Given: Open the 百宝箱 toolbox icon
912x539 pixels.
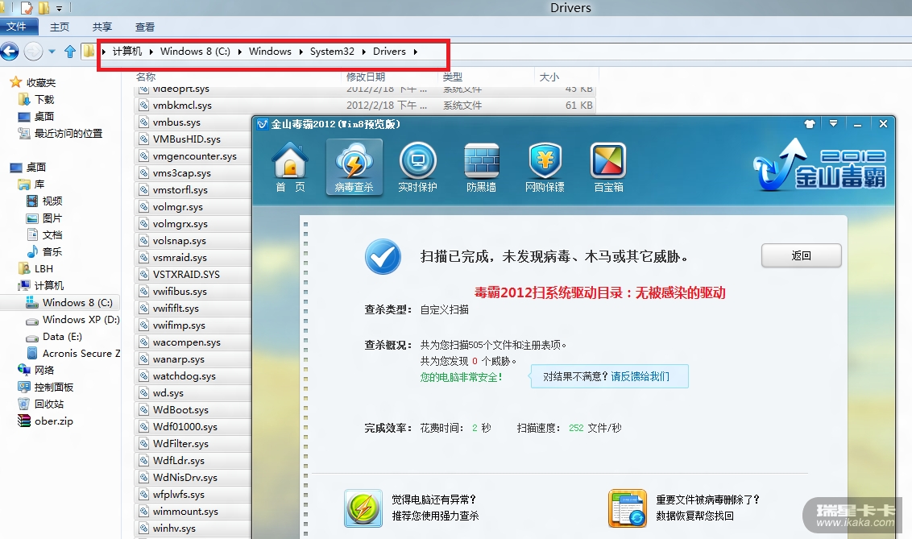Looking at the screenshot, I should 608,167.
